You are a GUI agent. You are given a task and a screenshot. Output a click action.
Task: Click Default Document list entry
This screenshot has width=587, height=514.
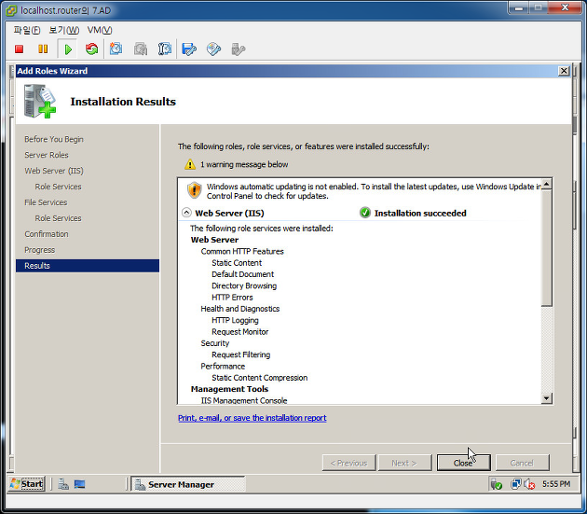coord(242,274)
